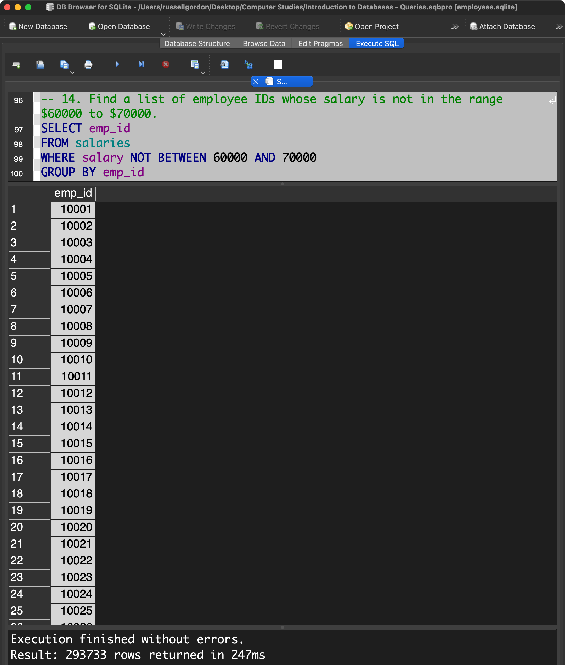Close the SQL editor tab
The image size is (565, 665).
(256, 82)
